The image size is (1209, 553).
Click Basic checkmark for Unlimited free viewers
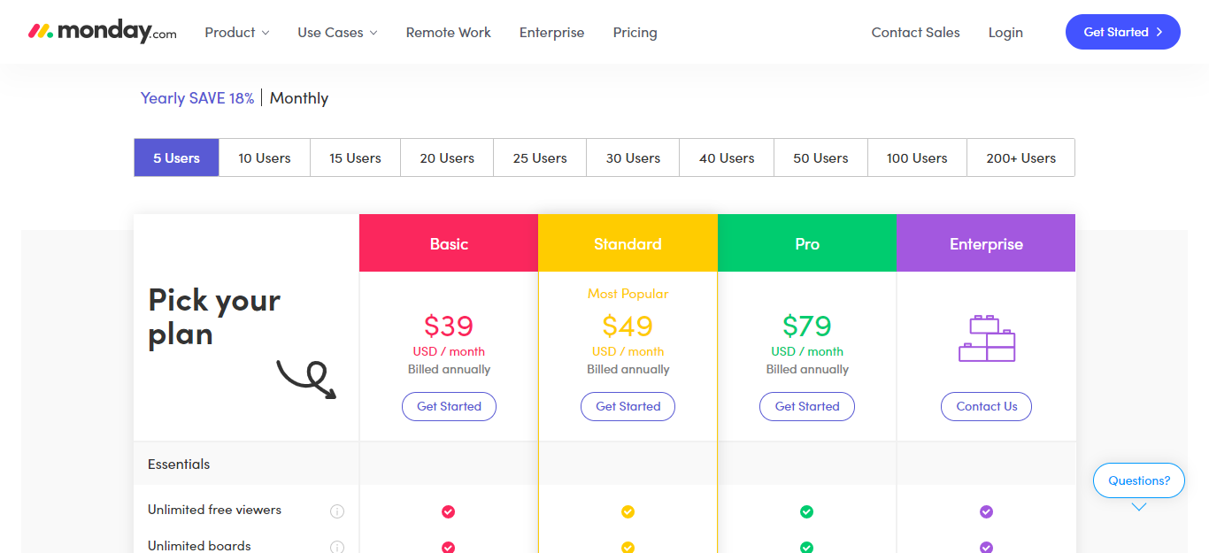click(448, 511)
